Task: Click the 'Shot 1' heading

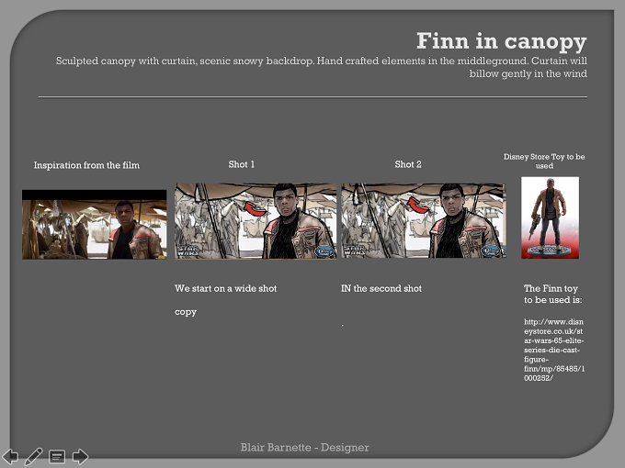Action: [x=241, y=164]
